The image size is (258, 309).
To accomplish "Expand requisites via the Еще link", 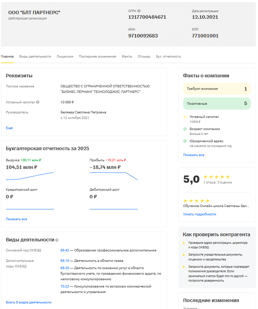I will (x=9, y=128).
